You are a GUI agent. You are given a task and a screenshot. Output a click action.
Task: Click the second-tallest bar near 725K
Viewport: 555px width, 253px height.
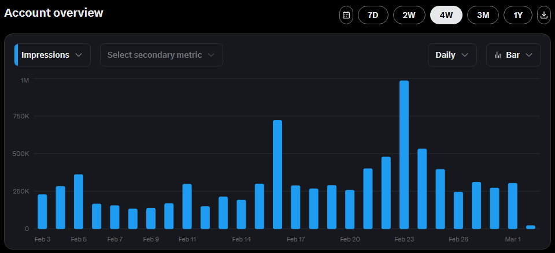(277, 174)
